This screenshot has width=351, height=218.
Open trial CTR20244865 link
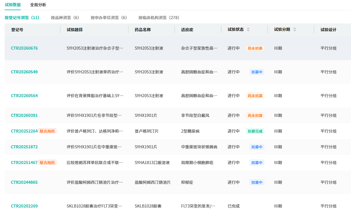tap(24, 183)
